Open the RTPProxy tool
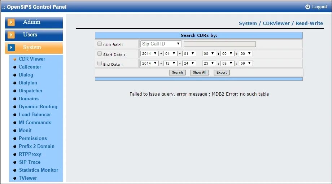Screen dimensions: 332x184 click(30, 154)
